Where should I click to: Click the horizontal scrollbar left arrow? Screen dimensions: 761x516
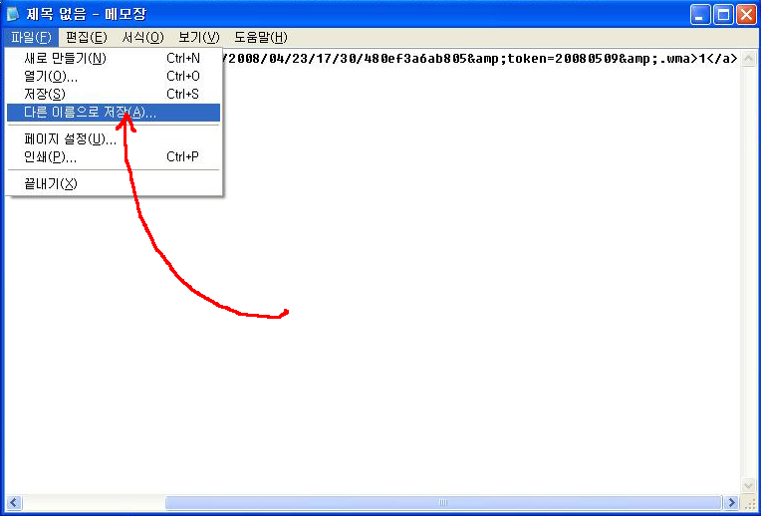click(x=13, y=502)
